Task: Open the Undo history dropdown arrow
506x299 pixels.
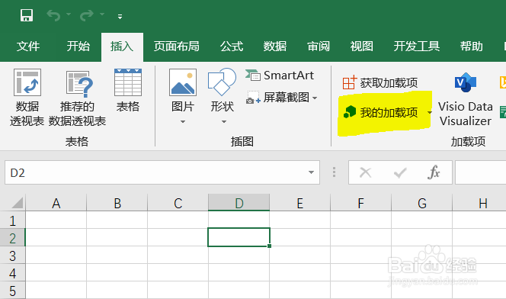Action: tap(69, 14)
